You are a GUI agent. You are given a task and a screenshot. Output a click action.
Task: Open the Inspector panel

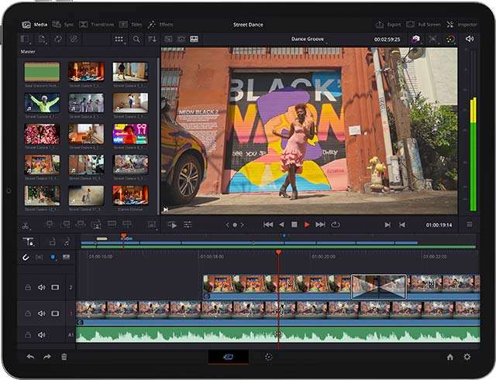tap(463, 24)
